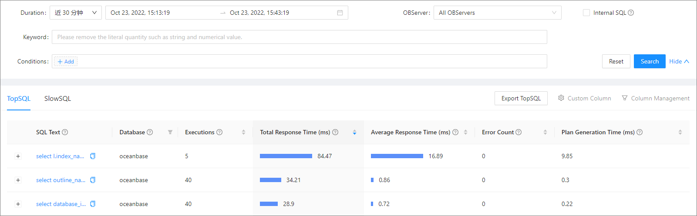Click the calendar icon in date range
This screenshot has width=697, height=216.
pyautogui.click(x=340, y=13)
